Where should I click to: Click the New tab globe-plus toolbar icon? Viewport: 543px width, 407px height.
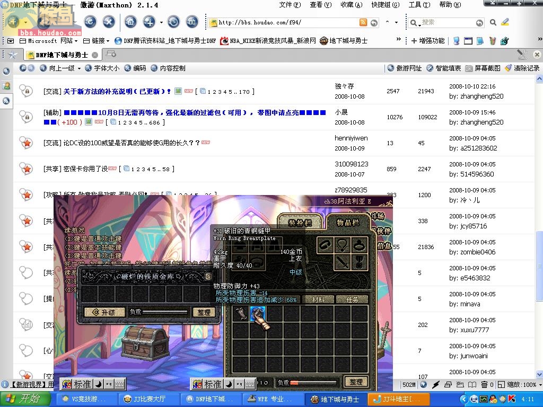coord(149,22)
